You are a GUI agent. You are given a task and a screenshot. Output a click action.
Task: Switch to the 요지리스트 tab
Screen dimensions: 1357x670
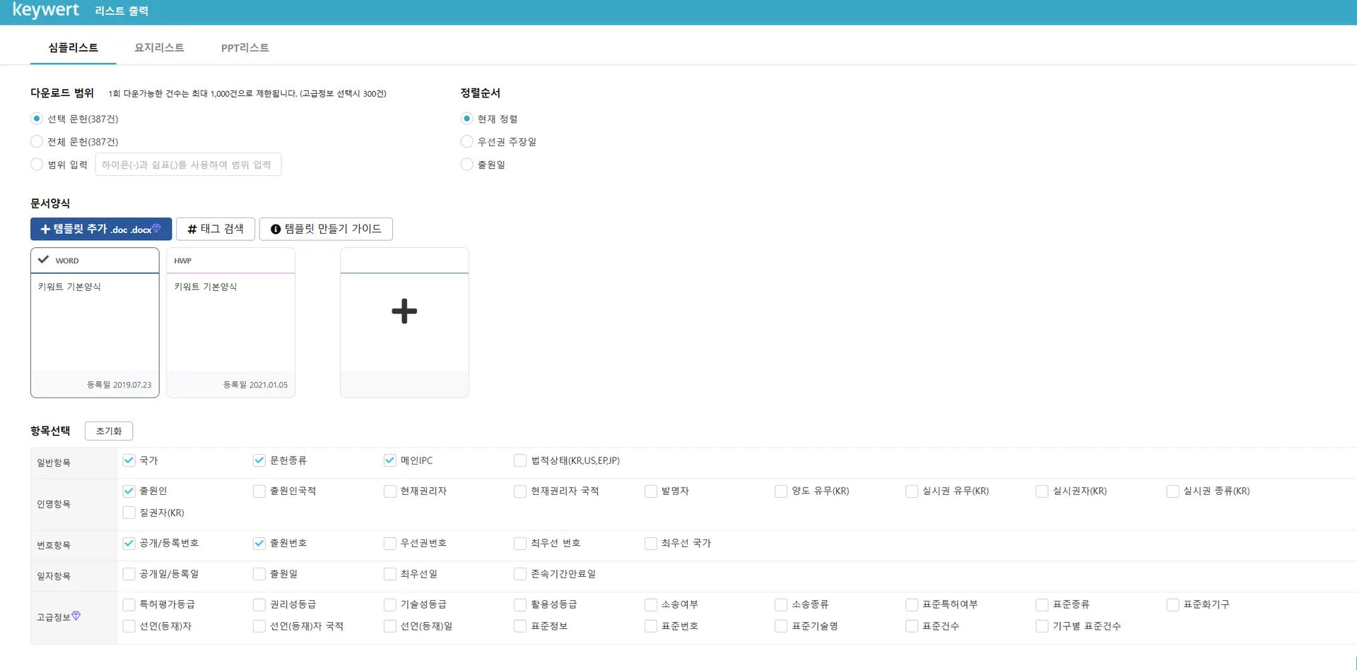[x=159, y=47]
